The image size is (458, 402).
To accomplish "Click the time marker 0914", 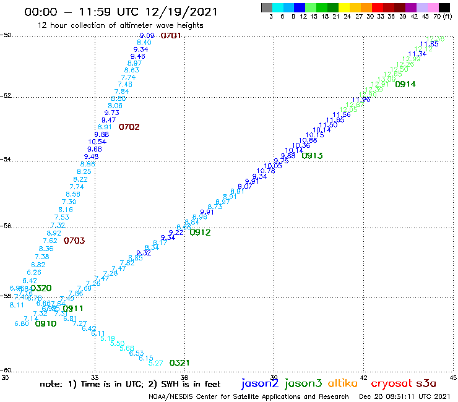I will (x=405, y=84).
